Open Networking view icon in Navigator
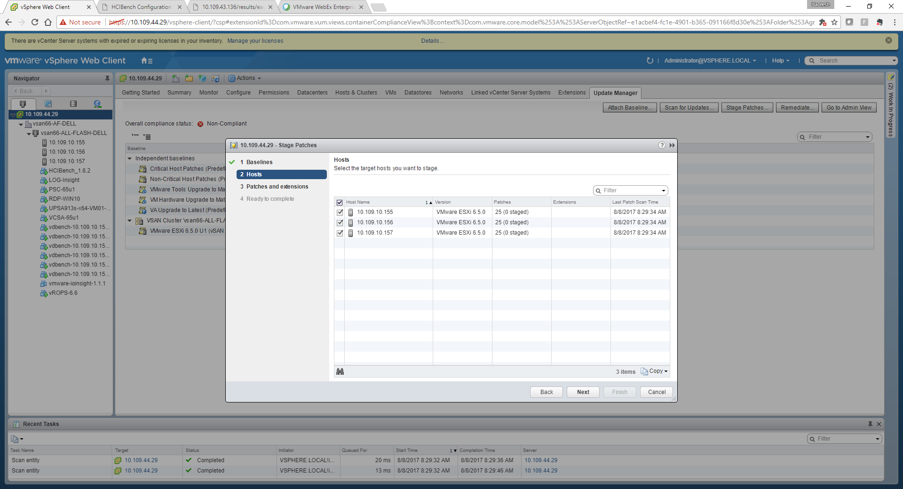Screen dimensions: 903x489 click(x=97, y=104)
